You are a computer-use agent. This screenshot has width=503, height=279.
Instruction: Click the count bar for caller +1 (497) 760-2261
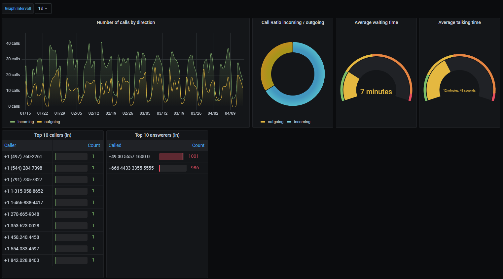pyautogui.click(x=71, y=156)
